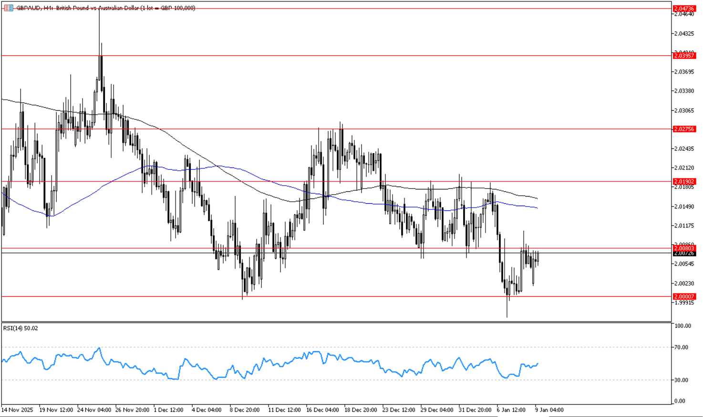Click the GBPAUD, H4 chart title text

tap(106, 8)
